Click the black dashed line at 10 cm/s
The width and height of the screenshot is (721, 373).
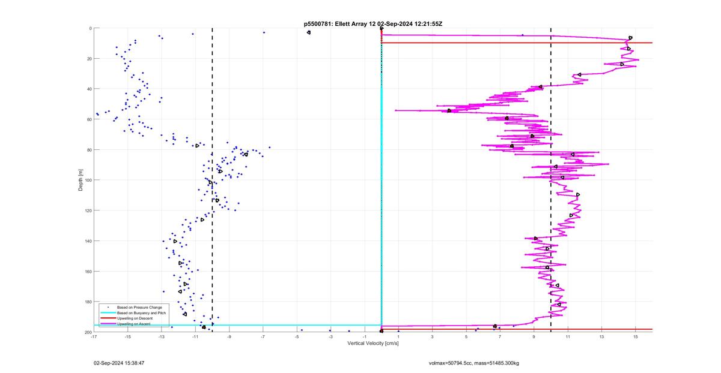point(551,179)
